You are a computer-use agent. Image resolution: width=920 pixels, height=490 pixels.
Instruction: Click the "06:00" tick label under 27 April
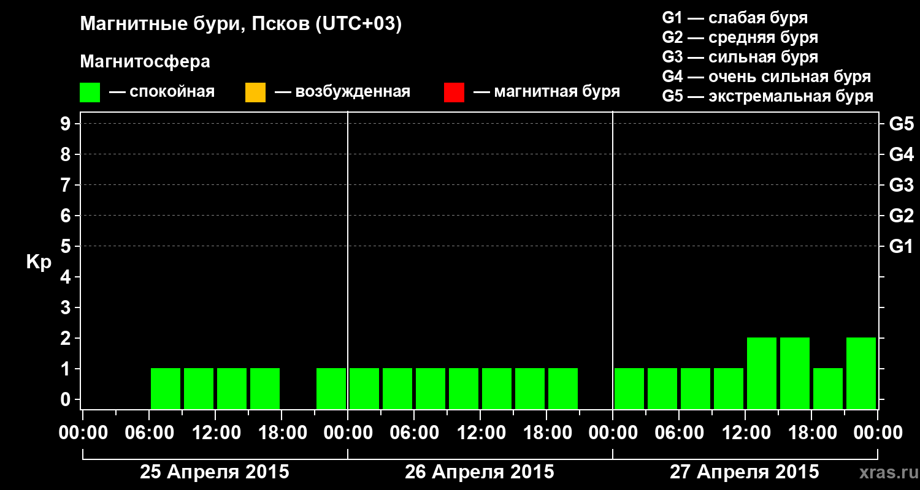[x=679, y=433]
